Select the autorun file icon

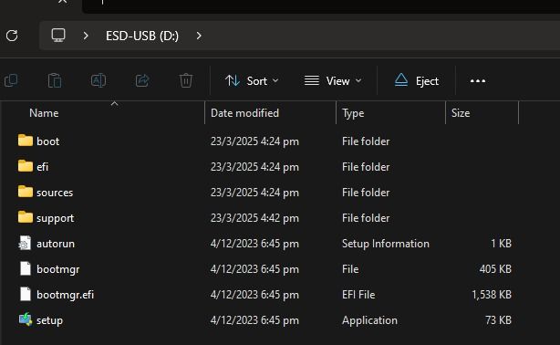coord(25,243)
